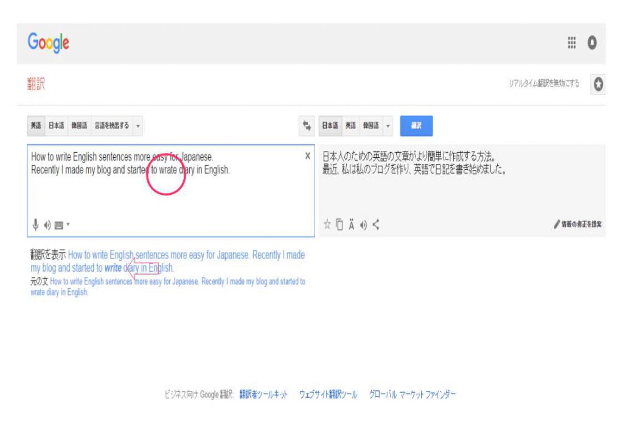Swap source and target languages

[307, 125]
